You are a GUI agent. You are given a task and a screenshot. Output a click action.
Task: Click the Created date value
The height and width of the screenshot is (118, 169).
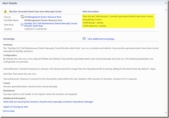35,29
